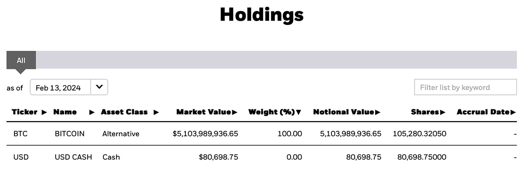Sort by Shares column arrow

[x=443, y=112]
